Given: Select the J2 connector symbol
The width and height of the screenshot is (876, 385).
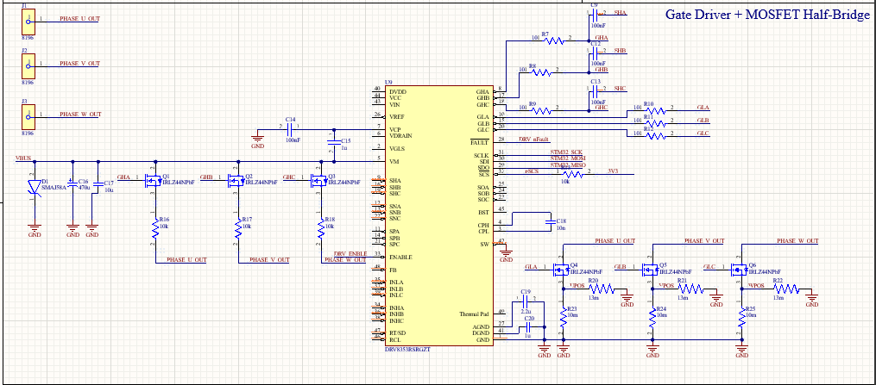Looking at the screenshot, I should (28, 65).
